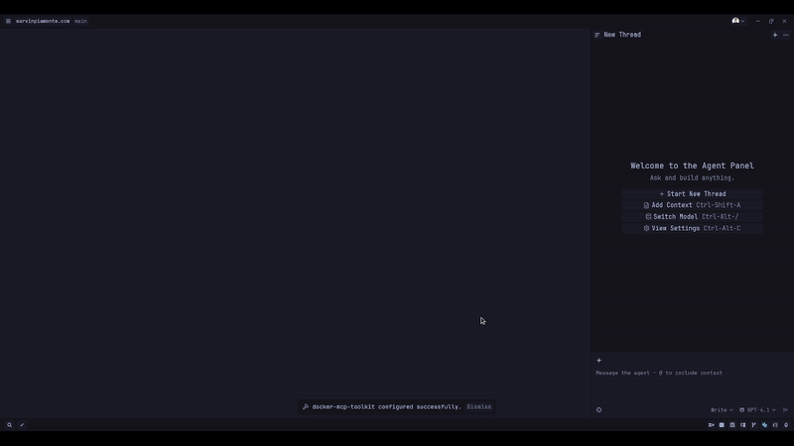The image size is (794, 446).
Task: Click the plus icon above the message box
Action: pos(599,361)
